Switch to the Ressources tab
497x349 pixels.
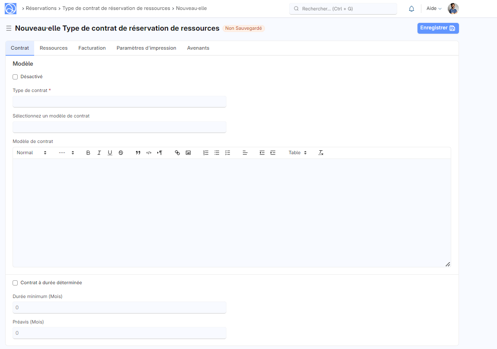click(x=54, y=48)
